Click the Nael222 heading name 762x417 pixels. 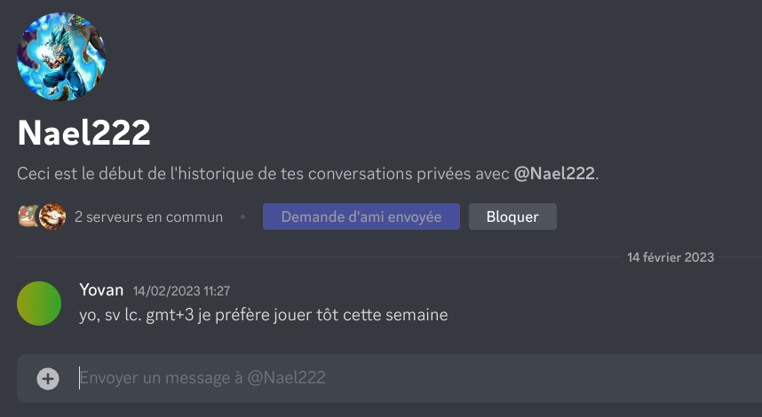[x=83, y=133]
